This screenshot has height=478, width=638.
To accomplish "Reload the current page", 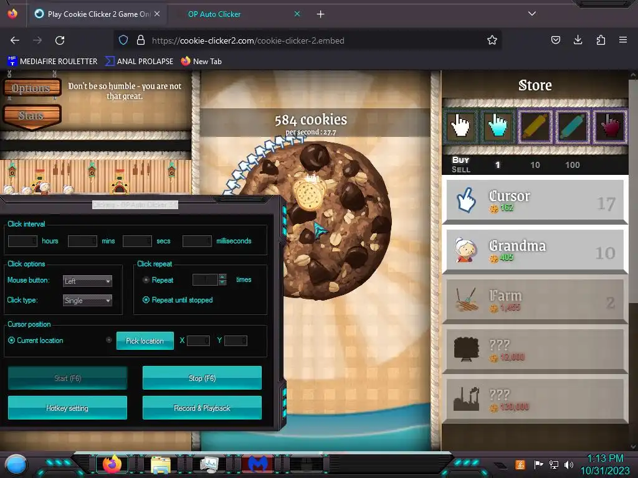I will tap(60, 40).
